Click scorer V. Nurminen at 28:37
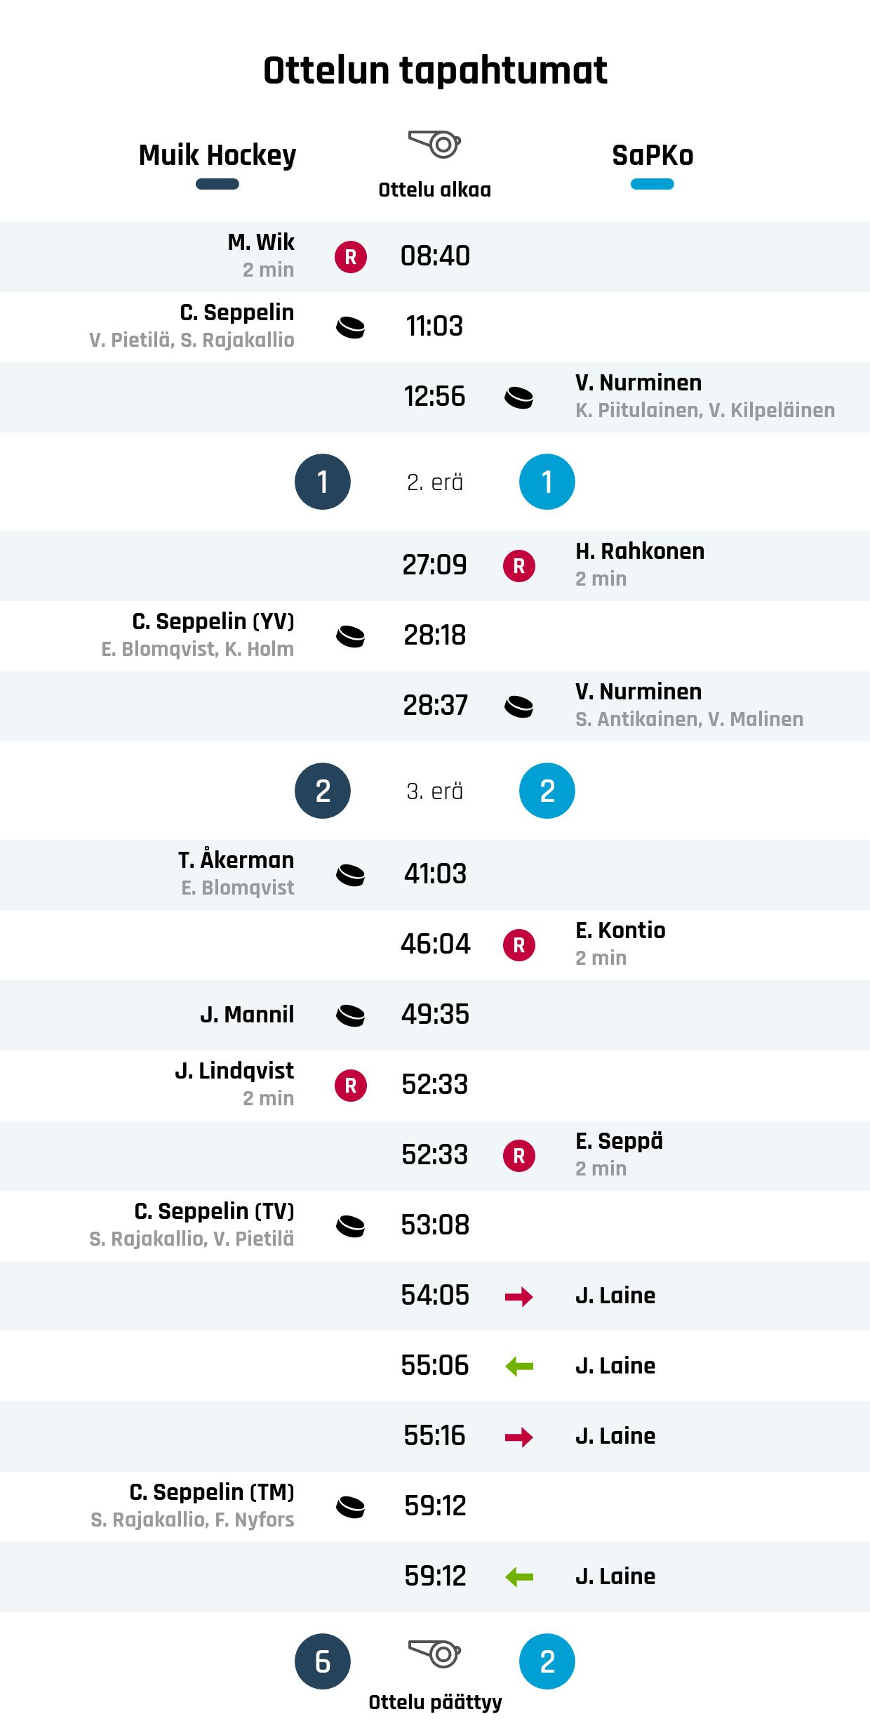This screenshot has height=1726, width=870. 638,692
